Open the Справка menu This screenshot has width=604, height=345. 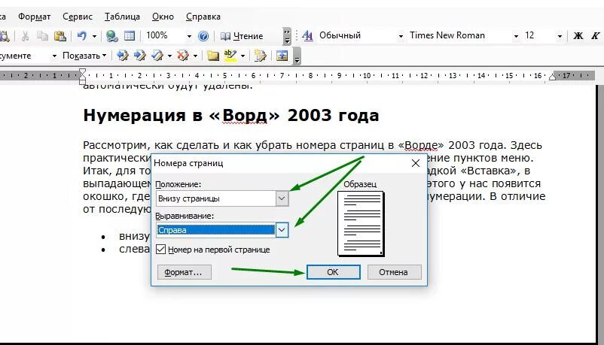(203, 17)
